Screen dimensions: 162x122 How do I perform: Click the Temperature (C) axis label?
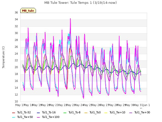[x=3, y=57]
